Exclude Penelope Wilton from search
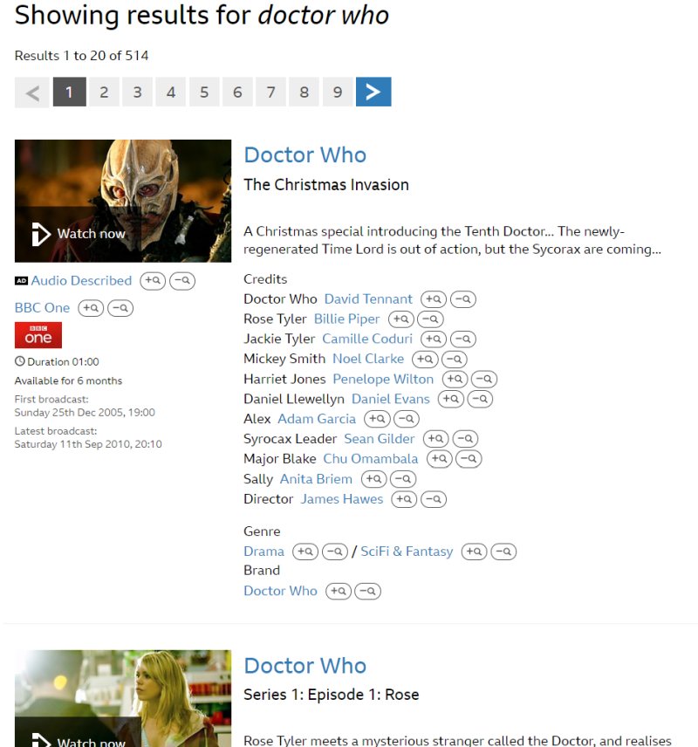Screen dimensions: 698x747 tap(484, 380)
